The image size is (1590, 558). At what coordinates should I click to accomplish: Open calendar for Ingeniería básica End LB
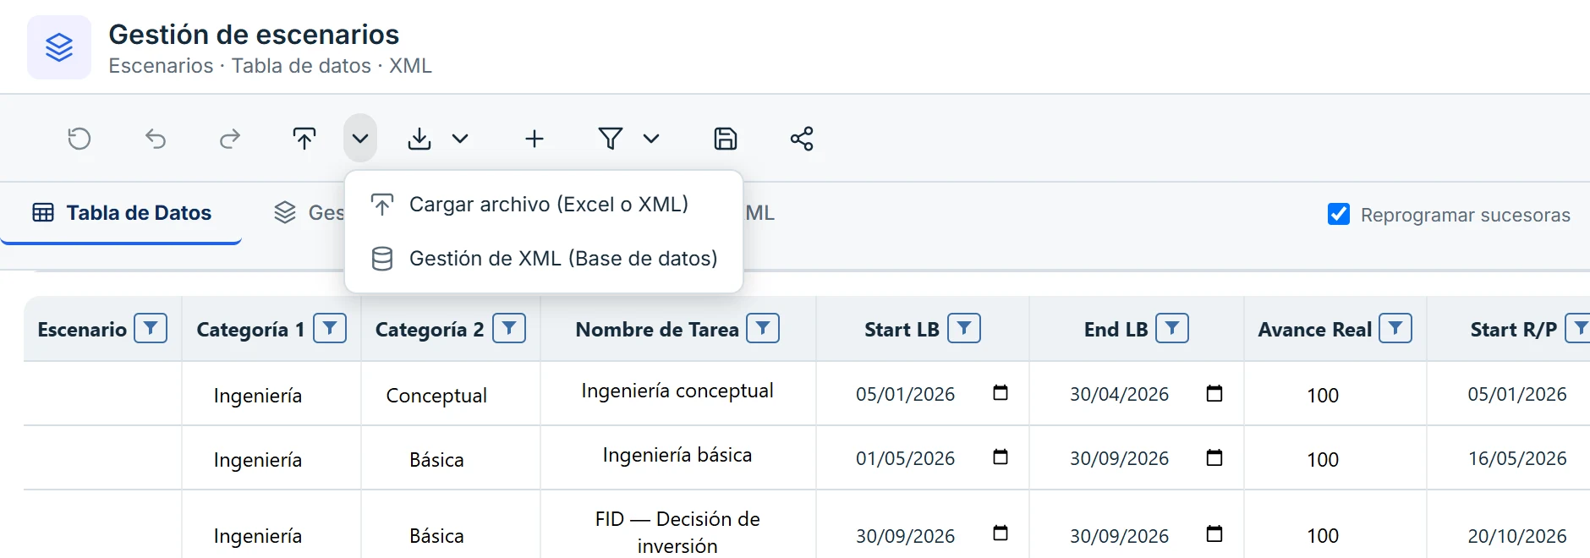1214,457
